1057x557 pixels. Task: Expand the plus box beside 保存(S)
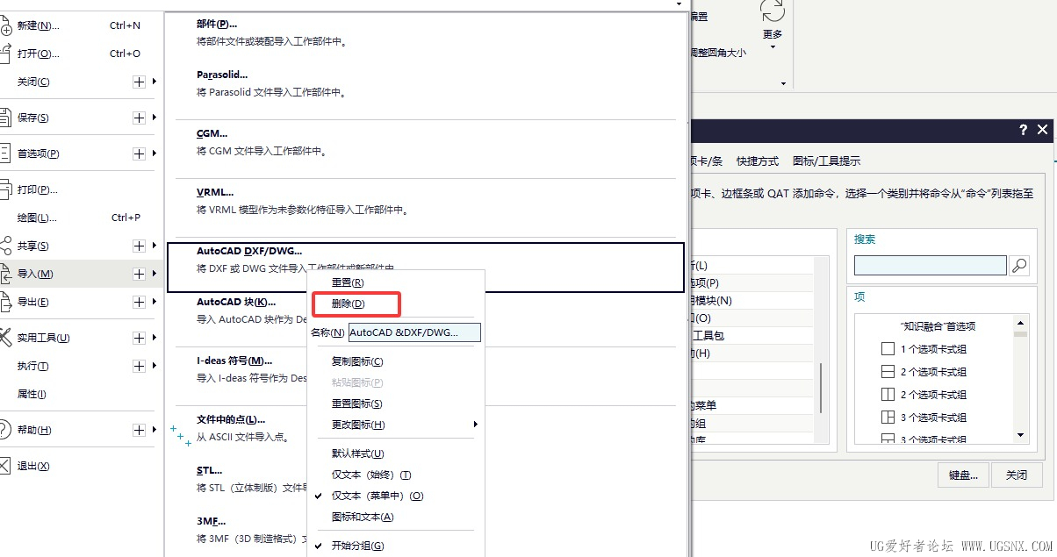click(139, 118)
